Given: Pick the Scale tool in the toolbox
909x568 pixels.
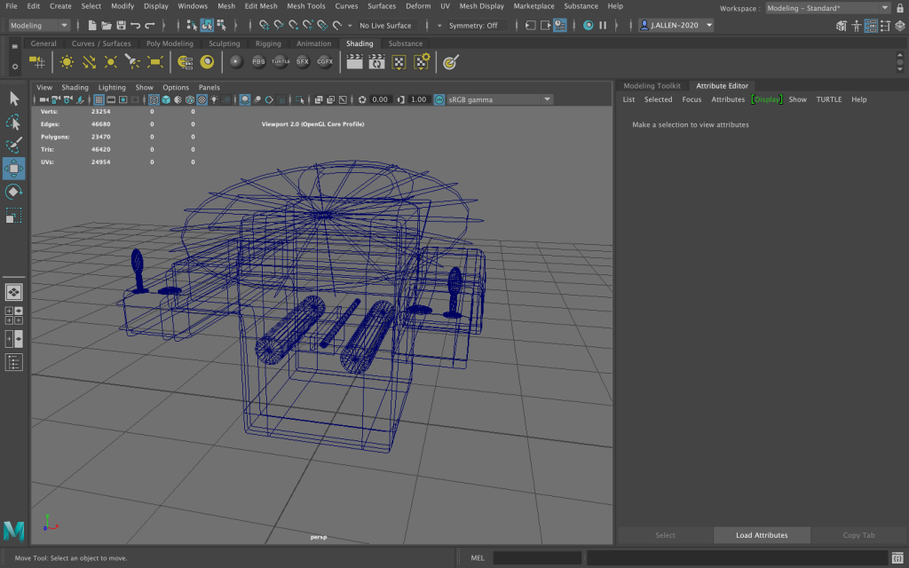Looking at the screenshot, I should point(14,216).
